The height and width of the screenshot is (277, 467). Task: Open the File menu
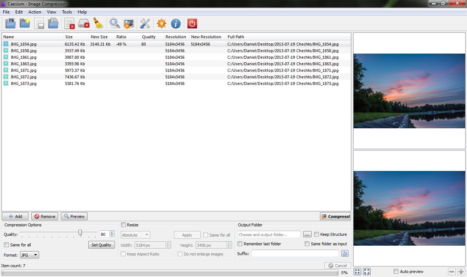click(6, 12)
